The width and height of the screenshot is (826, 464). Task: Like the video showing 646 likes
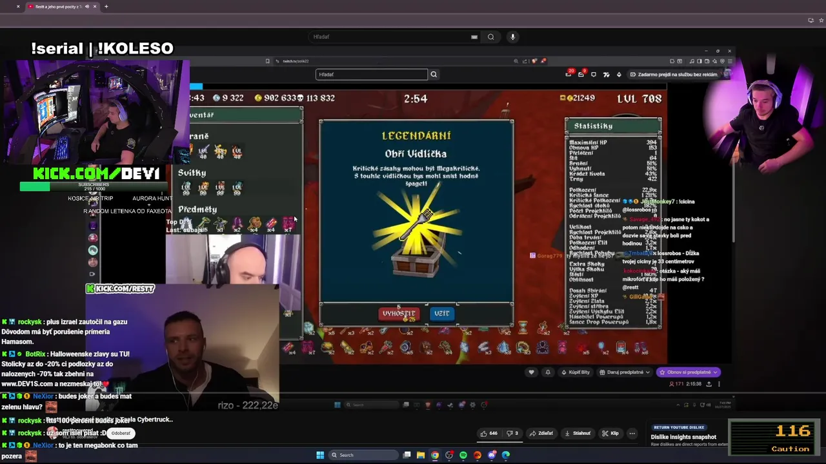pyautogui.click(x=489, y=433)
